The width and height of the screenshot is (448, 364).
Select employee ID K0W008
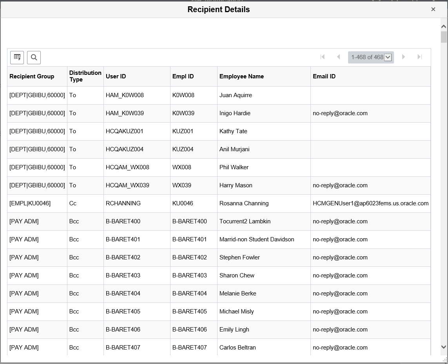(x=183, y=95)
